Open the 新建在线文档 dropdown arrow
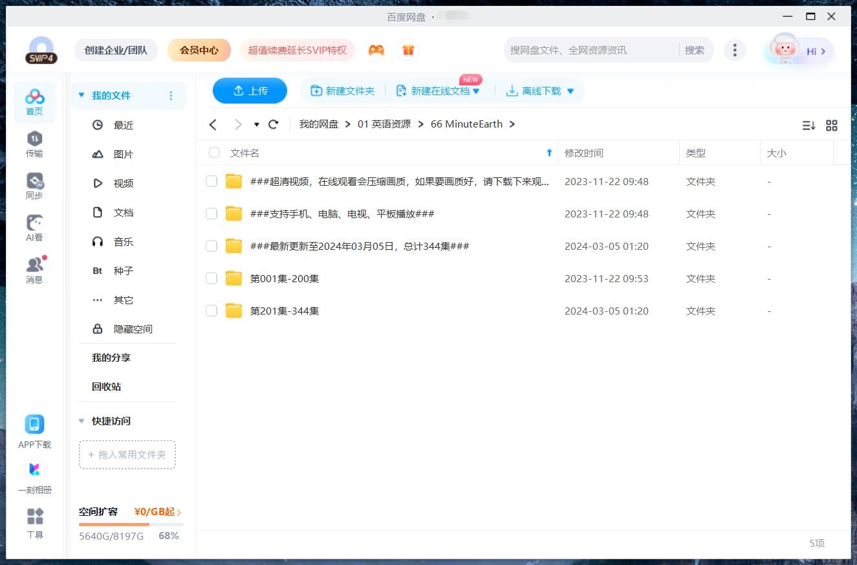 point(476,91)
